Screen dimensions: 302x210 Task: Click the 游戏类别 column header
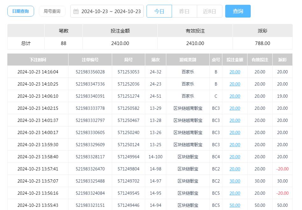pos(187,60)
